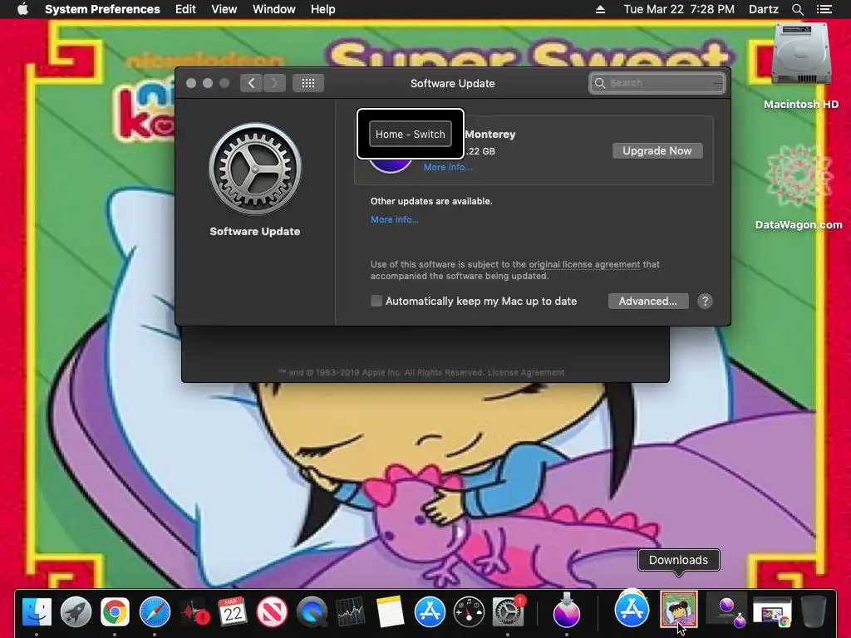Click the Home - Switch button
Image resolution: width=851 pixels, height=638 pixels.
tap(411, 134)
